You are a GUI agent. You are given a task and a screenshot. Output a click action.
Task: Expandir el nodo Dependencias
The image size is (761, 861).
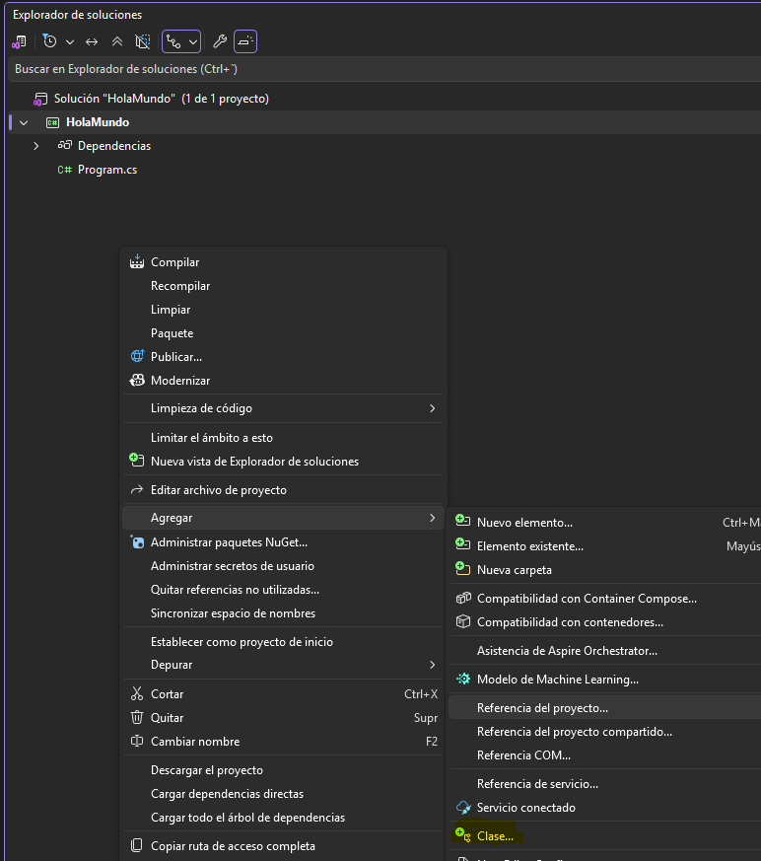[x=35, y=145]
